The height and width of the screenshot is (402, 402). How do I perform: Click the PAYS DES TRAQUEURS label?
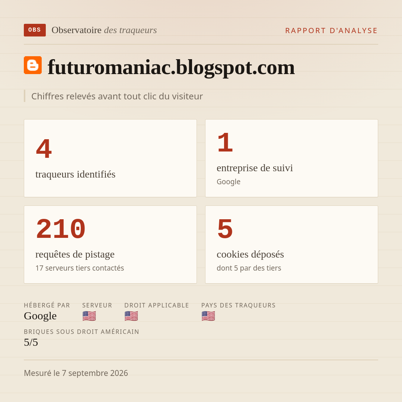point(239,305)
